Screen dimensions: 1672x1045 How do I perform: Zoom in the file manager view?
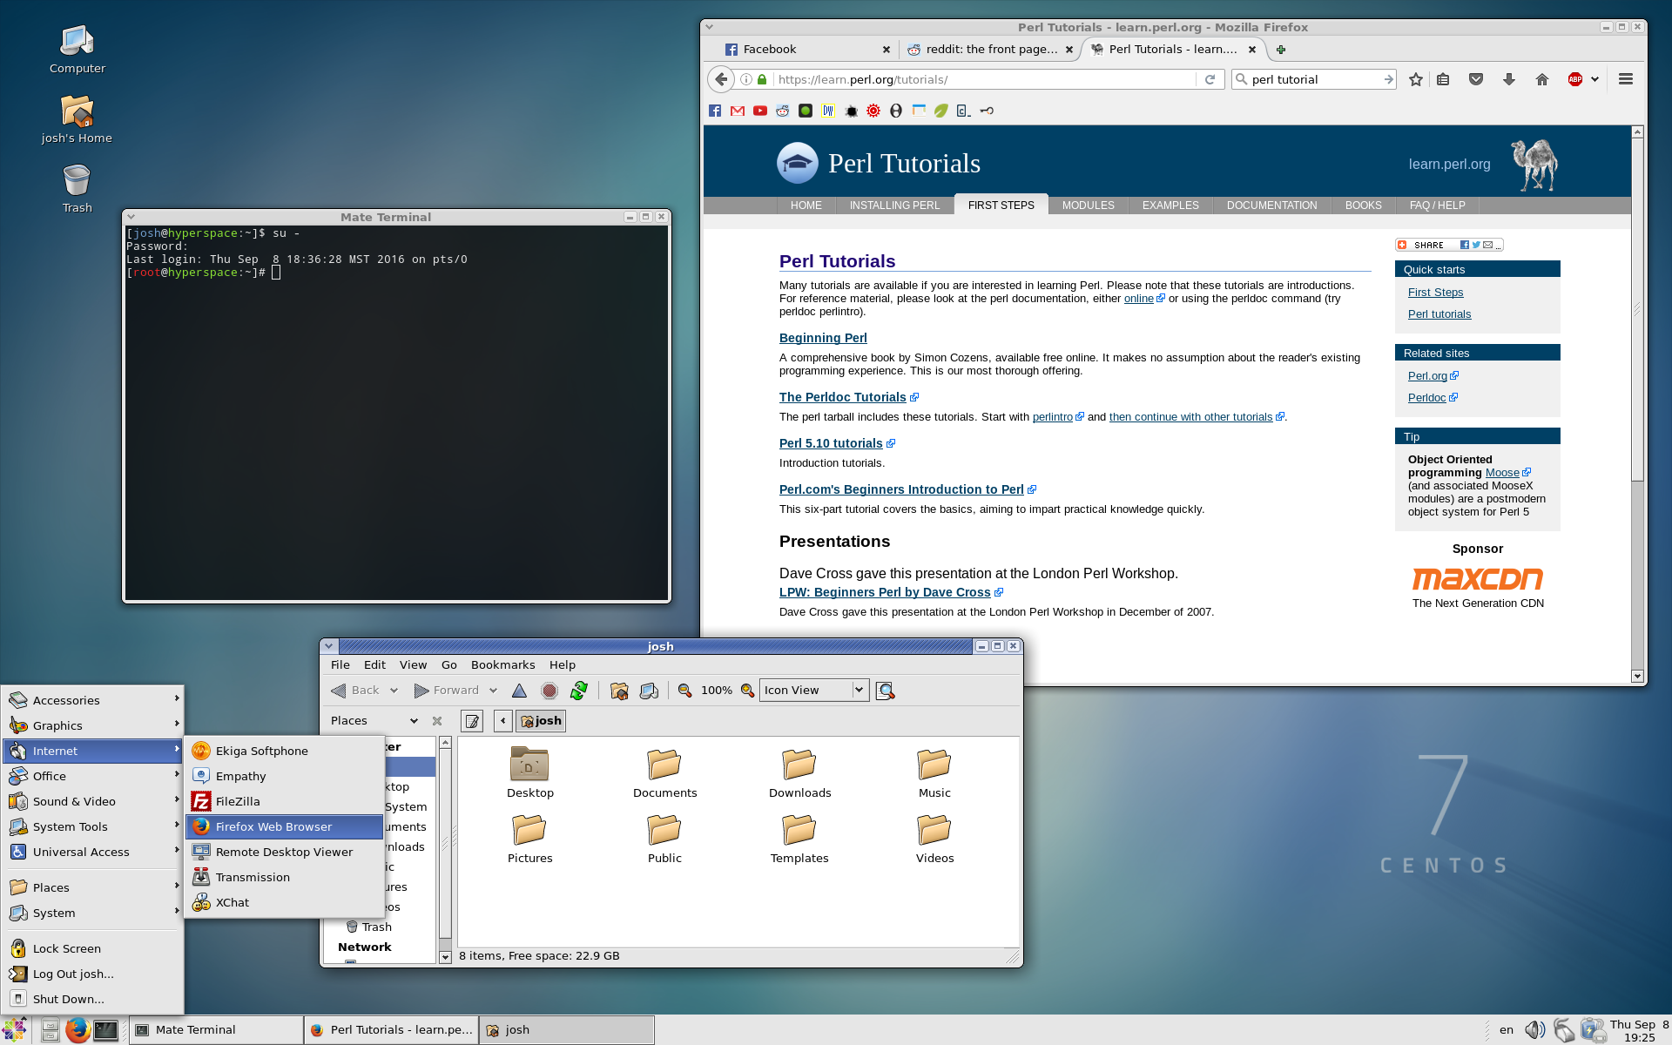[x=747, y=691]
